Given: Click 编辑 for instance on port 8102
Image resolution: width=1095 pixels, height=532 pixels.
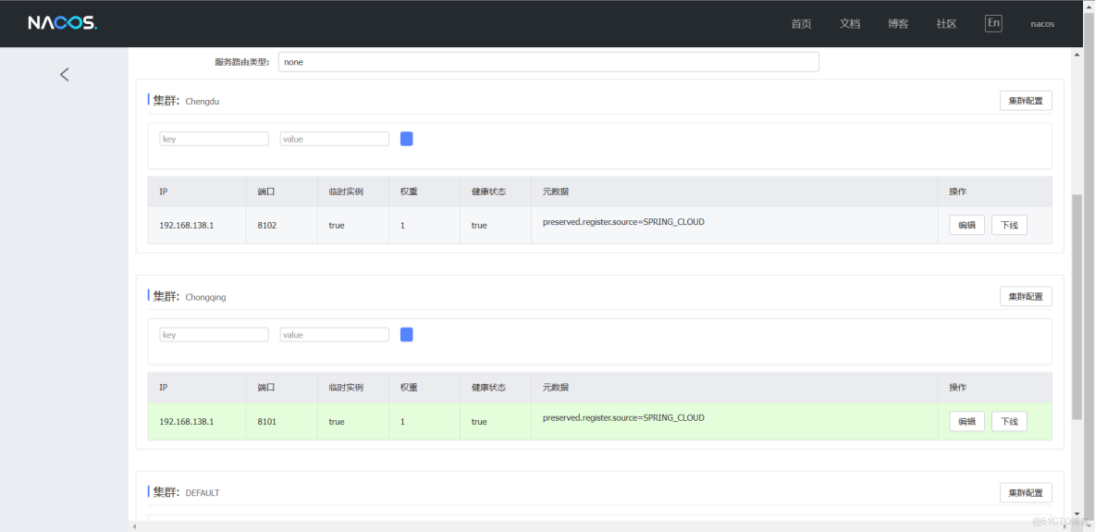Looking at the screenshot, I should [x=967, y=225].
